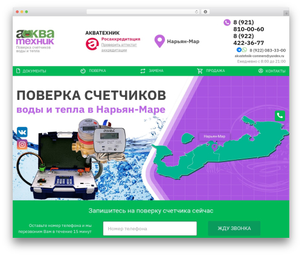Click the АКВАТЕХНИК heading text
302x256 pixels.
coord(103,33)
